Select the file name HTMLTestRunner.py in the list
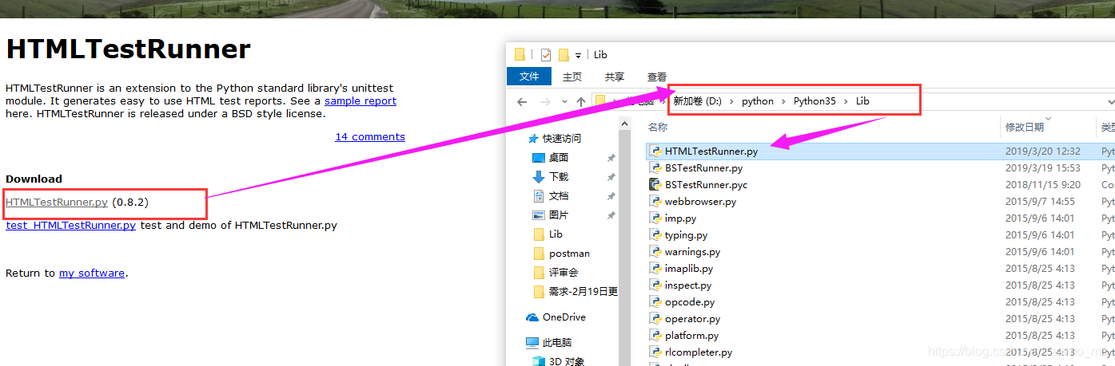Image resolution: width=1115 pixels, height=366 pixels. (711, 152)
